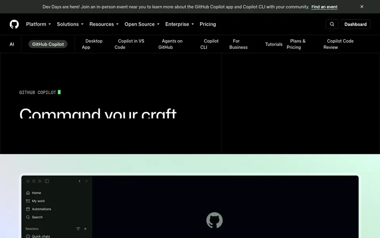Toggle the sidebar panel icon in app preview
Image resolution: width=380 pixels, height=238 pixels.
(47, 181)
